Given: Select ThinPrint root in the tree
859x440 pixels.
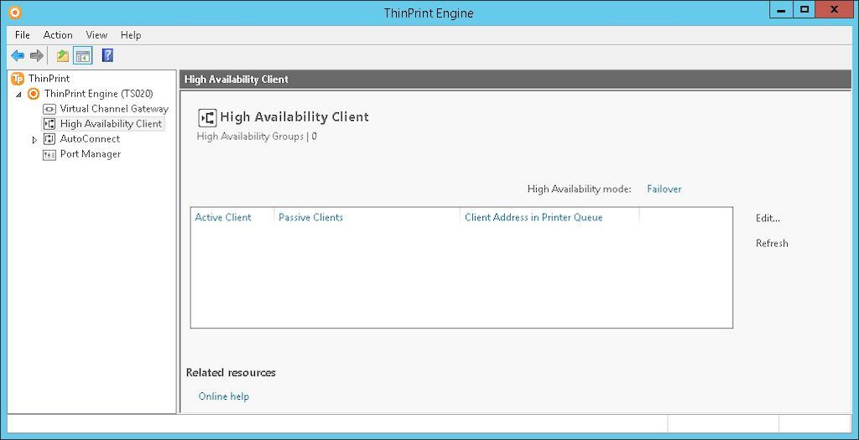Looking at the screenshot, I should click(x=49, y=78).
